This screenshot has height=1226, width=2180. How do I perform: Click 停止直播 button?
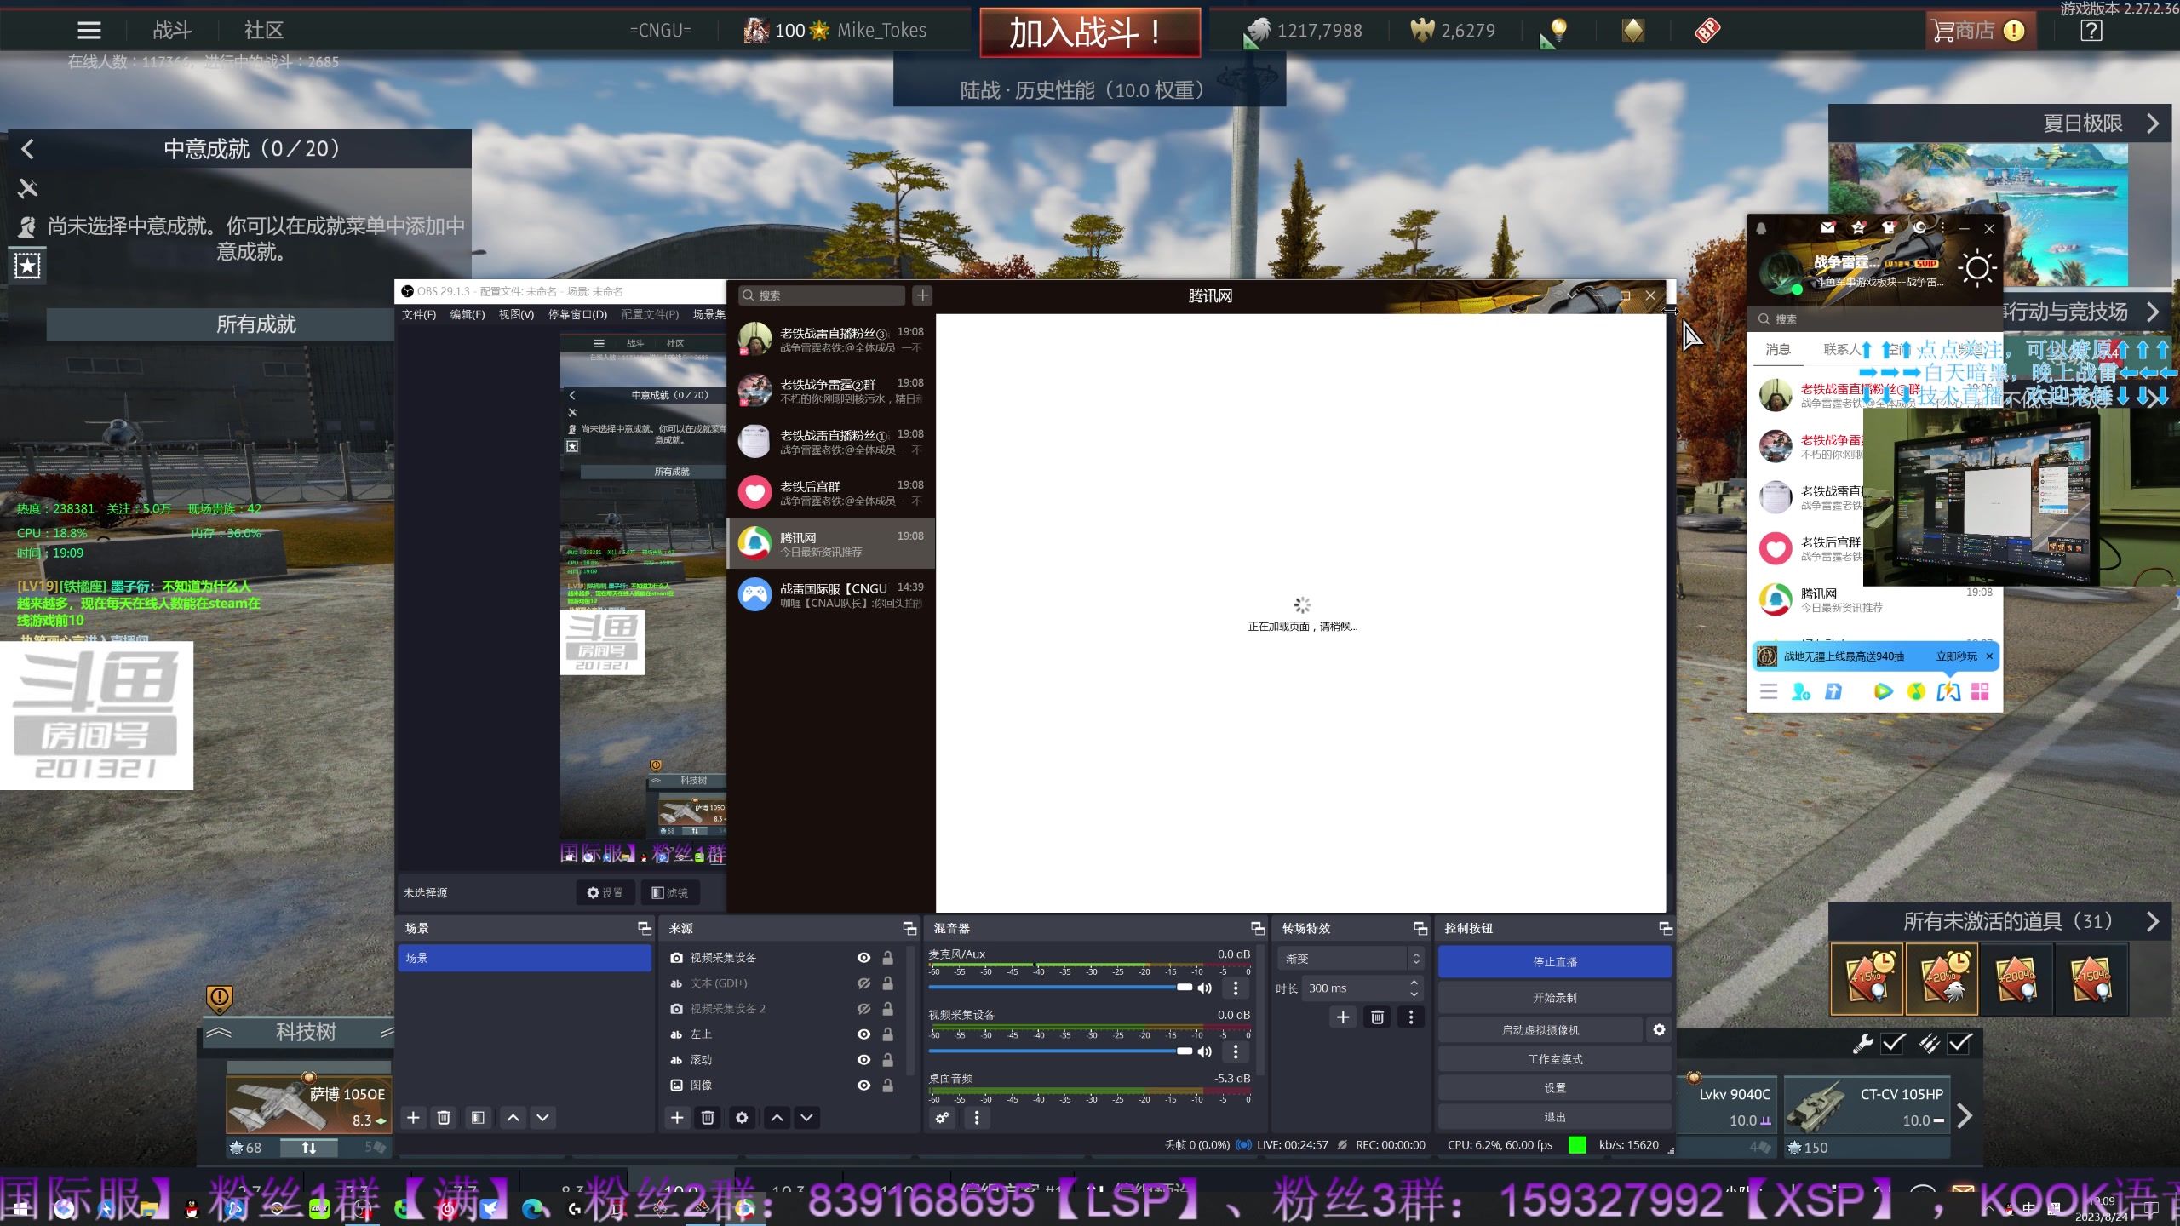click(x=1554, y=962)
